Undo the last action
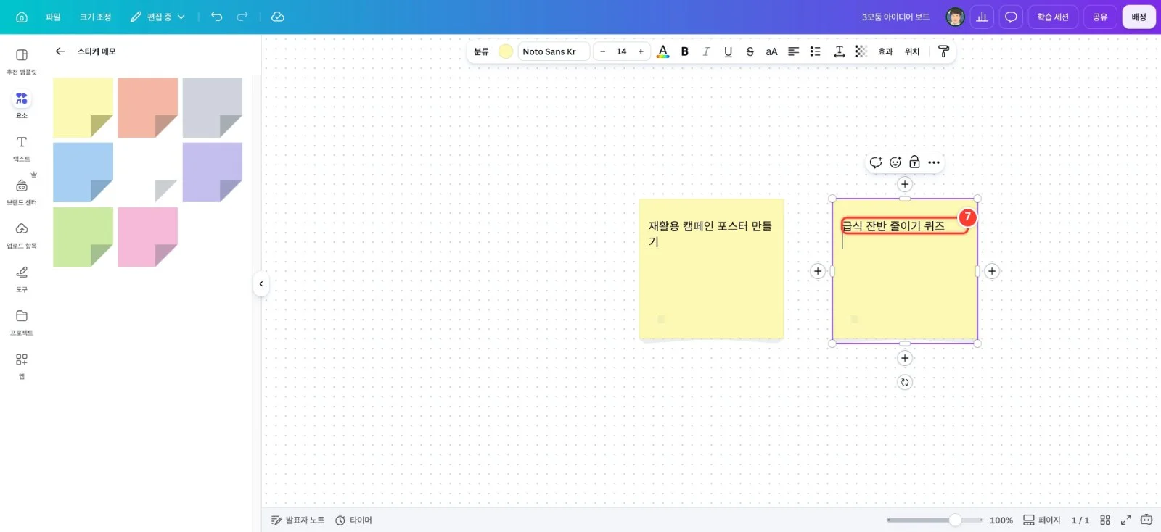The height and width of the screenshot is (532, 1161). point(216,17)
